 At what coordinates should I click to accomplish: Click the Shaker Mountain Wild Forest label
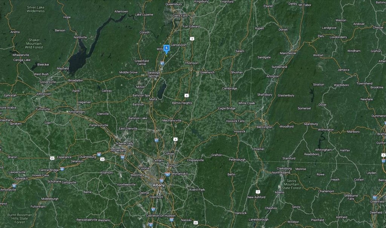coord(34,44)
